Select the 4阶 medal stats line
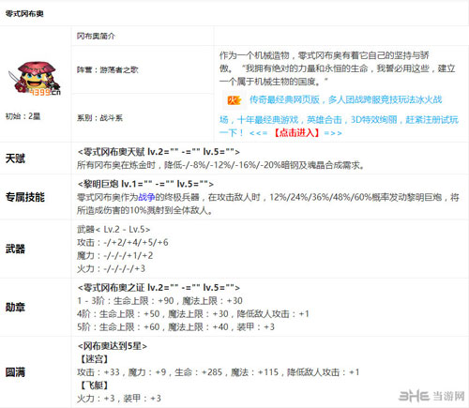The width and height of the screenshot is (469, 408). (193, 314)
